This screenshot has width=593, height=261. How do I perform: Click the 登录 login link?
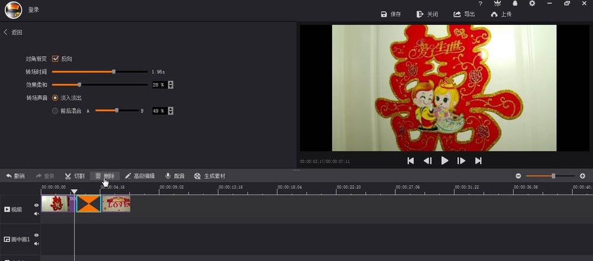click(34, 10)
